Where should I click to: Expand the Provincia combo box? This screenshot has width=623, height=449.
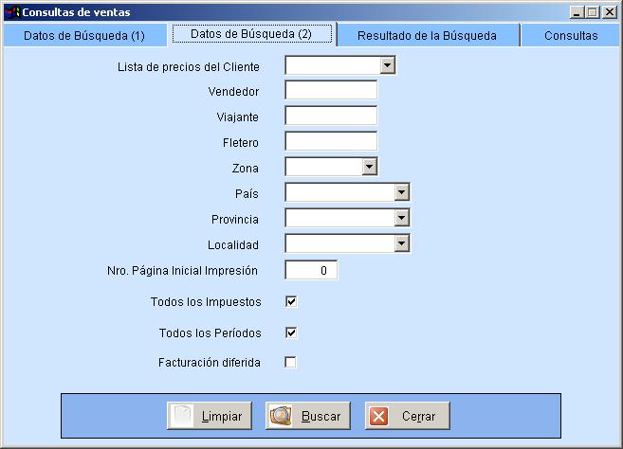[402, 218]
